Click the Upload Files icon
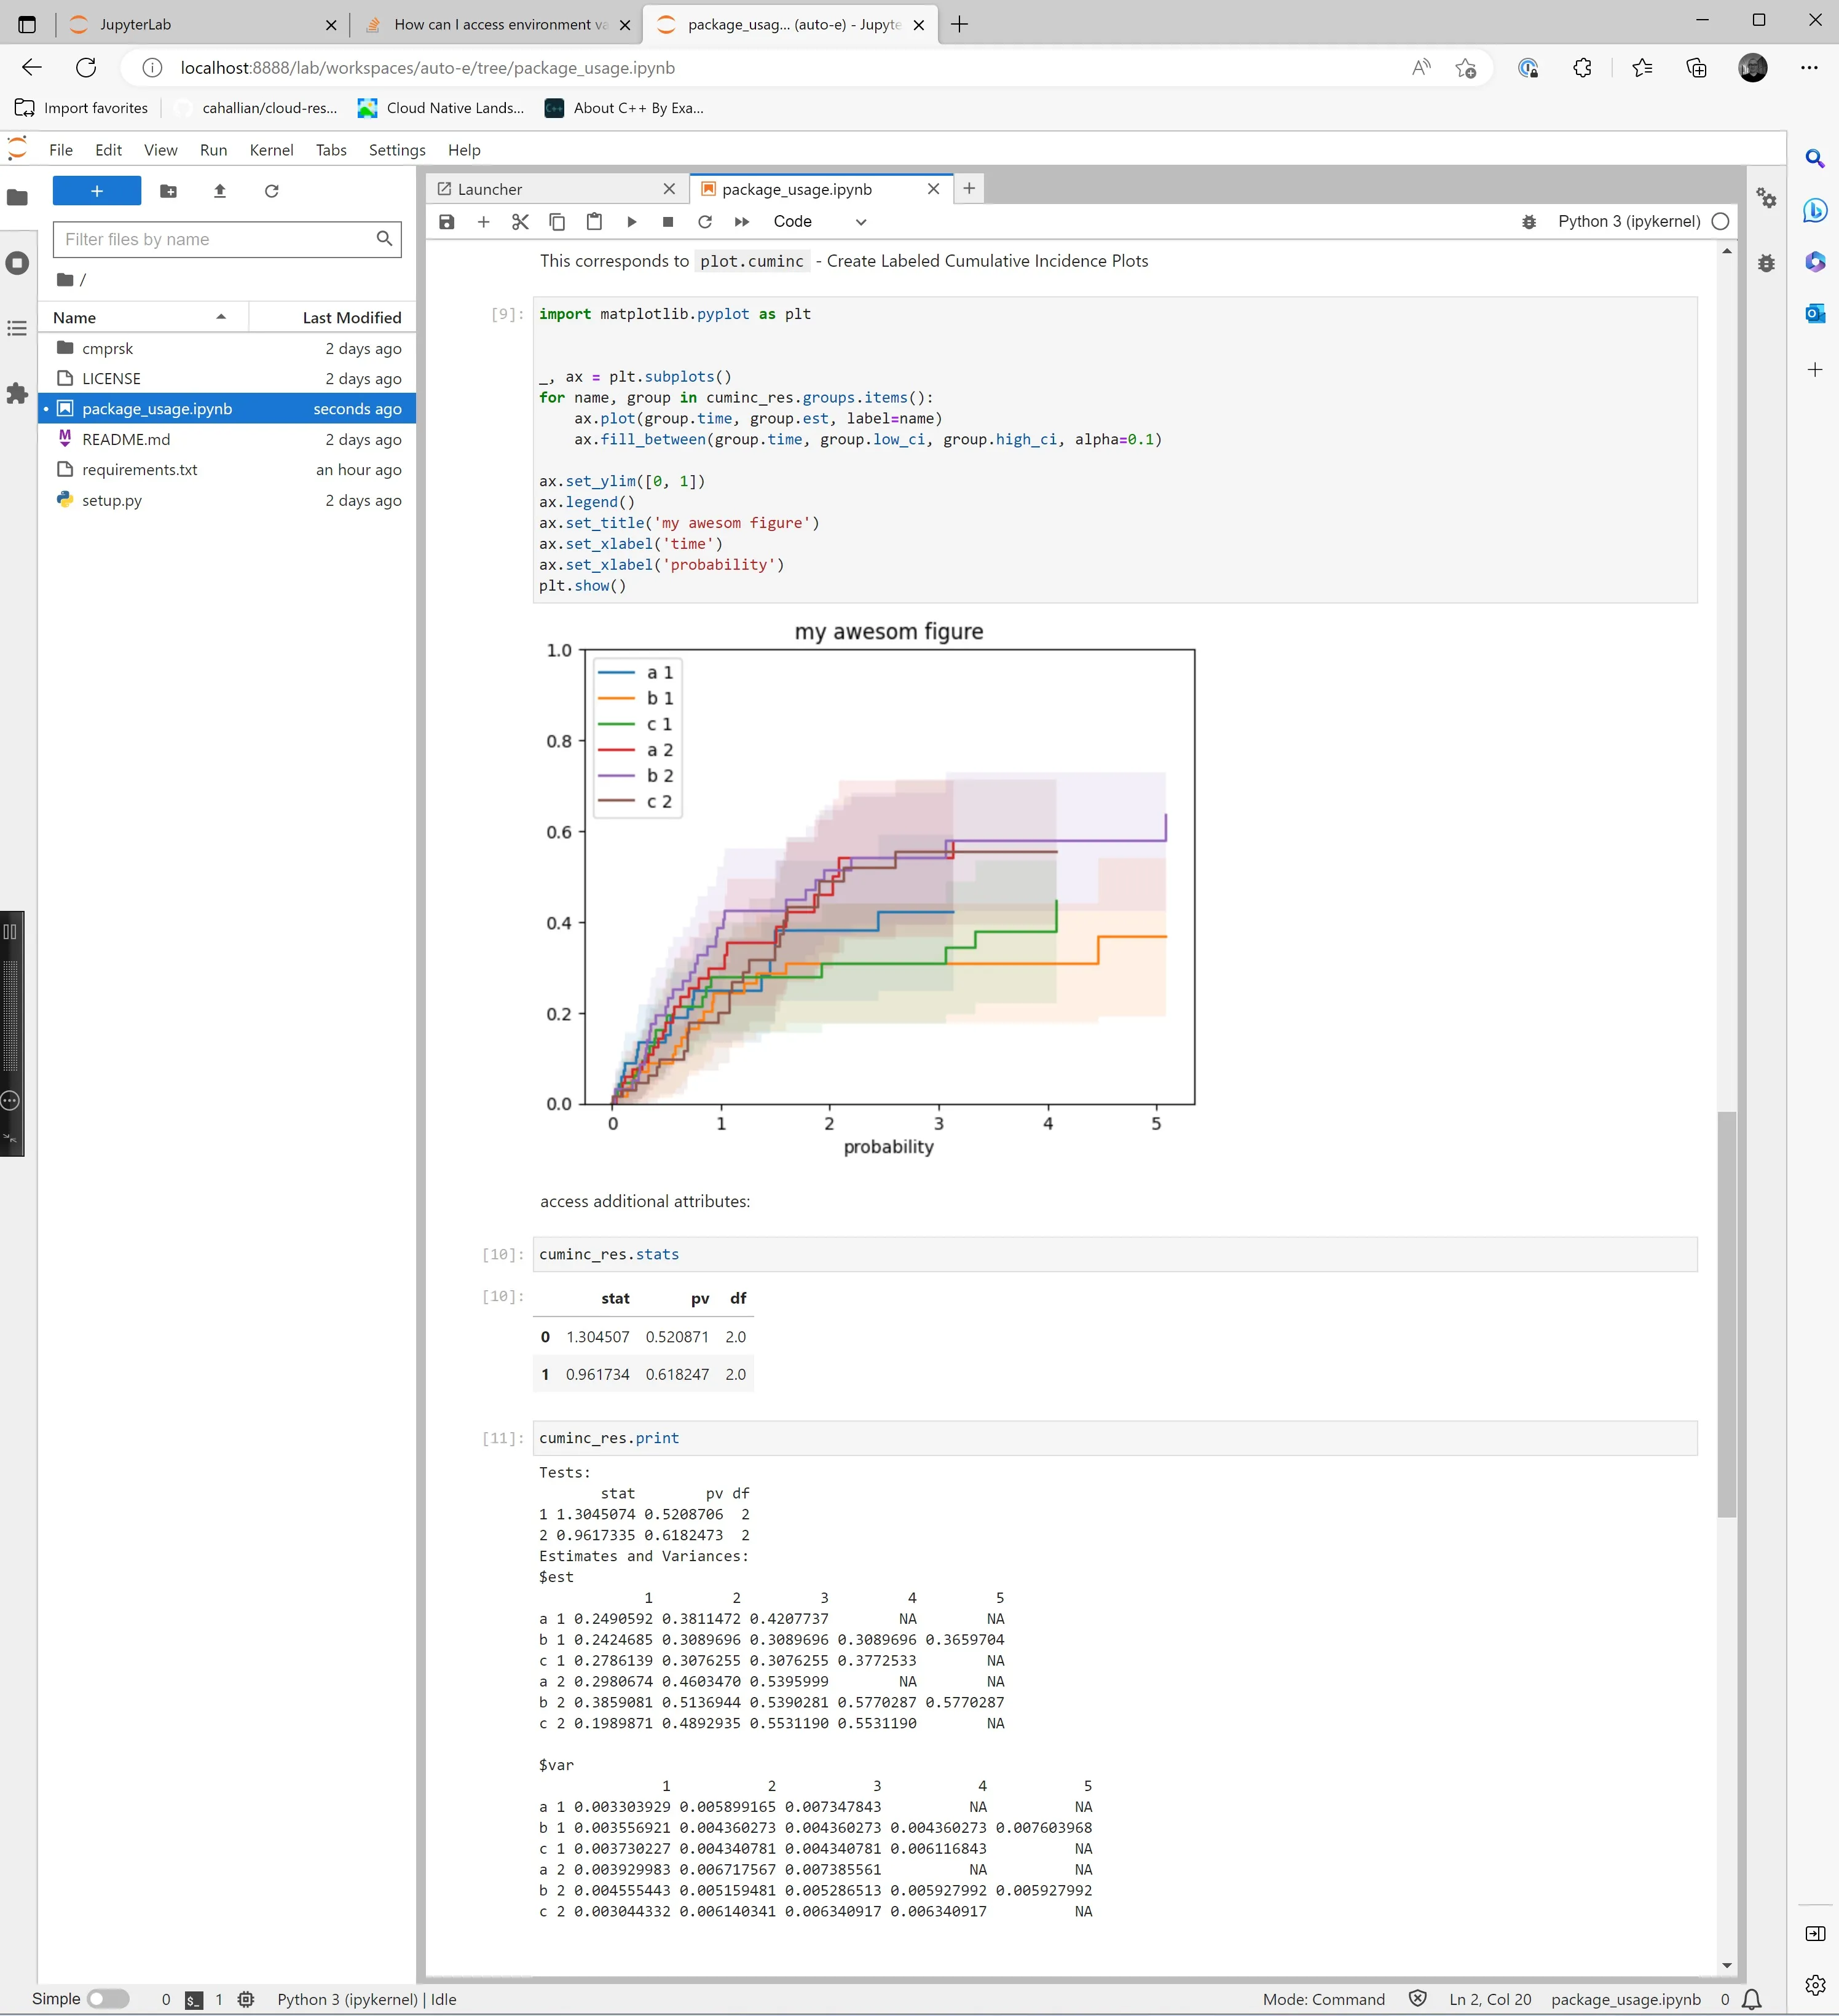The width and height of the screenshot is (1839, 2016). [x=220, y=191]
